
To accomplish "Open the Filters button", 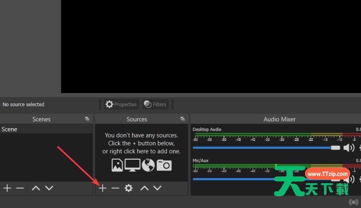I will (155, 104).
